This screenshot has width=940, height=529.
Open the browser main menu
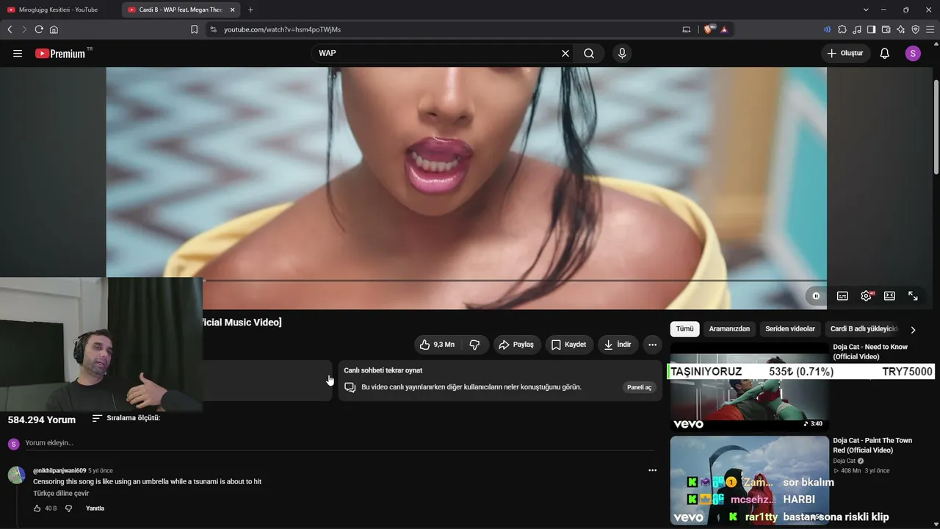[x=930, y=29]
